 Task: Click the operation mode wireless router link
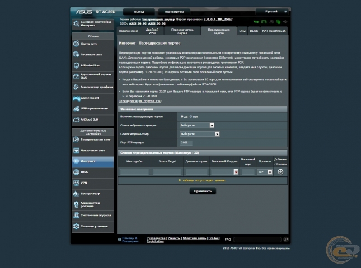pyautogui.click(x=158, y=20)
